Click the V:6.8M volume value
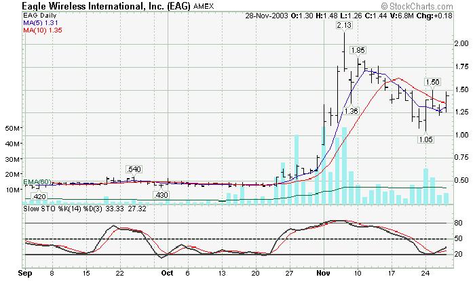Viewport: 475px width, 281px height. (x=402, y=16)
